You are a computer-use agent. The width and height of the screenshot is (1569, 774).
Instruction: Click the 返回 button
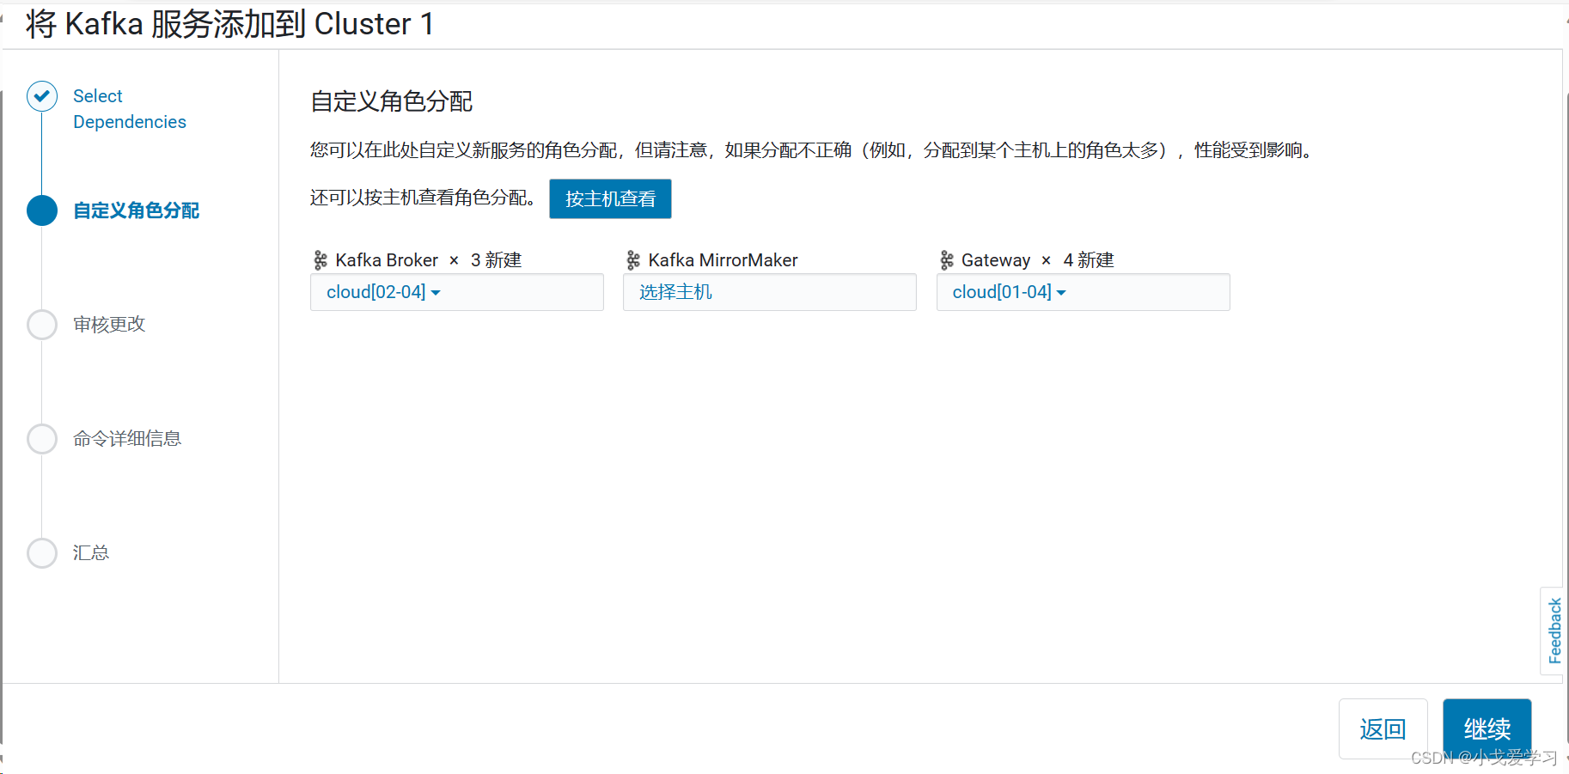coord(1383,728)
